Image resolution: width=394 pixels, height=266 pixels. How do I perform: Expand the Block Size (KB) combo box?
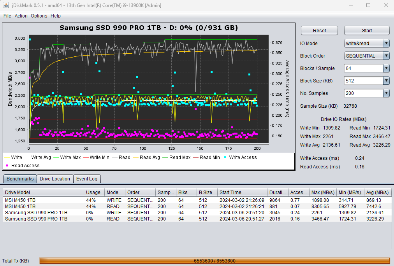pos(386,81)
